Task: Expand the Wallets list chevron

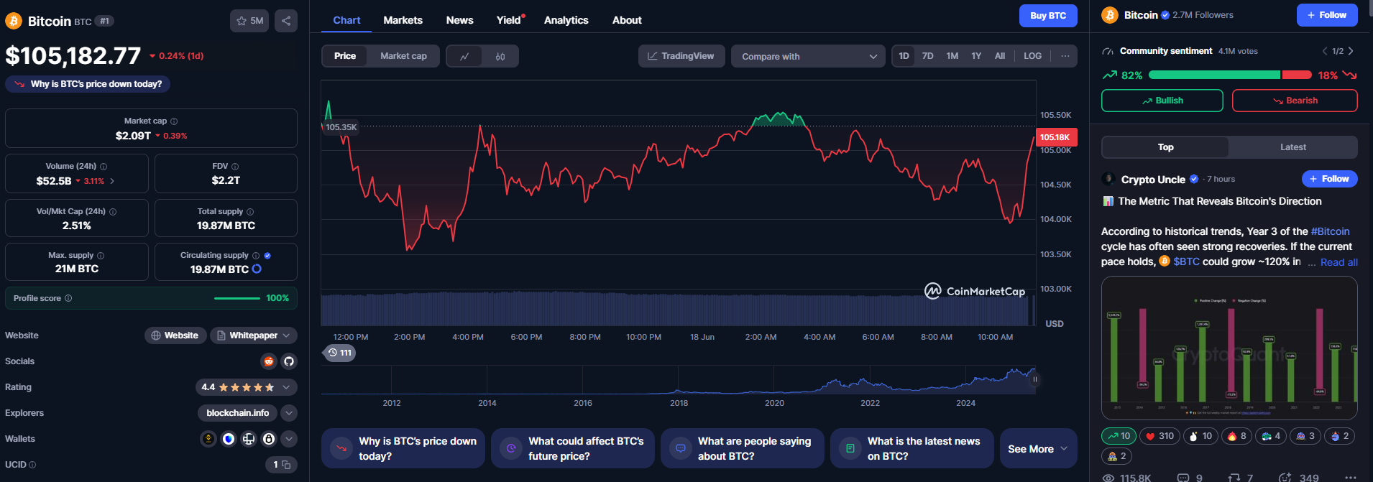Action: tap(289, 439)
